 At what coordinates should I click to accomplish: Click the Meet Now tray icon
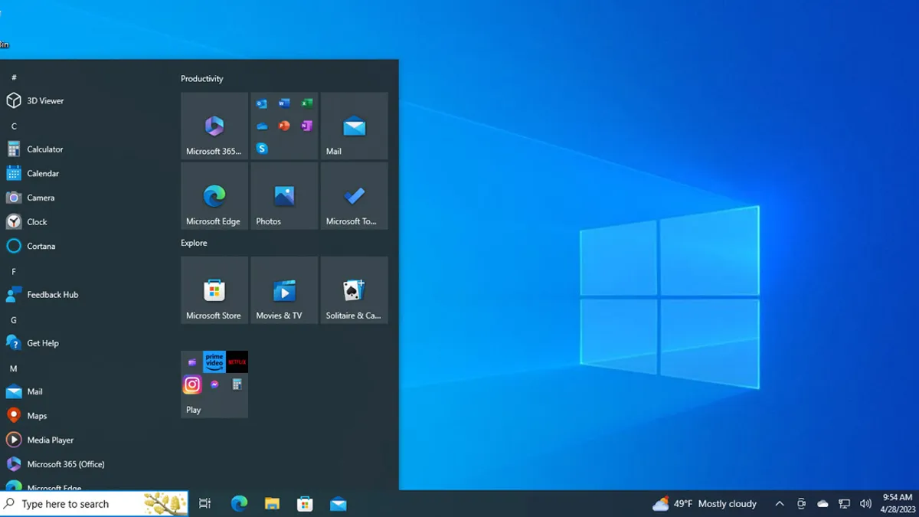(801, 504)
